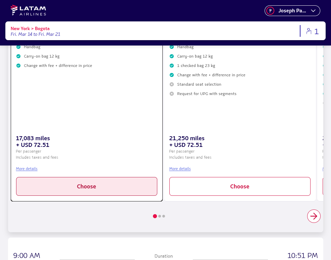
Task: Click the Duration label
Action: pyautogui.click(x=164, y=256)
